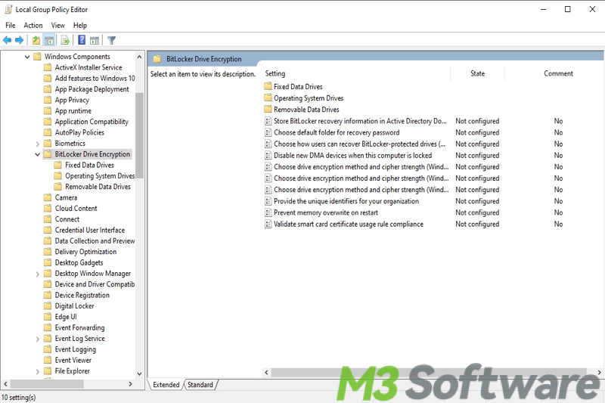The height and width of the screenshot is (403, 605).
Task: Open Help using the question mark icon
Action: click(82, 40)
